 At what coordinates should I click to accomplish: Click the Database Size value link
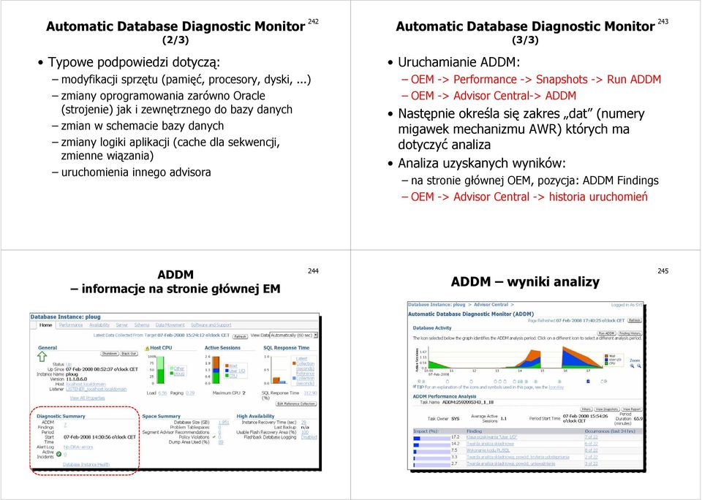click(224, 423)
